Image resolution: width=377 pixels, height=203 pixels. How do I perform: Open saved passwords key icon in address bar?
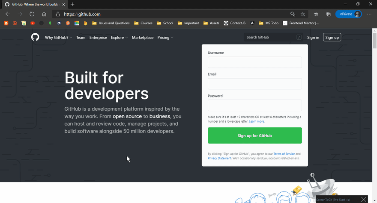pyautogui.click(x=293, y=14)
